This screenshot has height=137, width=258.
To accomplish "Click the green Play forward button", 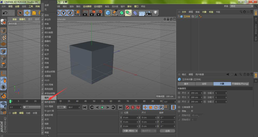I will tap(102, 107).
